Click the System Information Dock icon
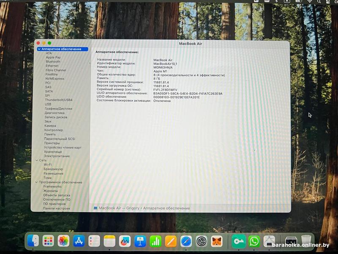This screenshot has width=338, height=254. click(269, 241)
